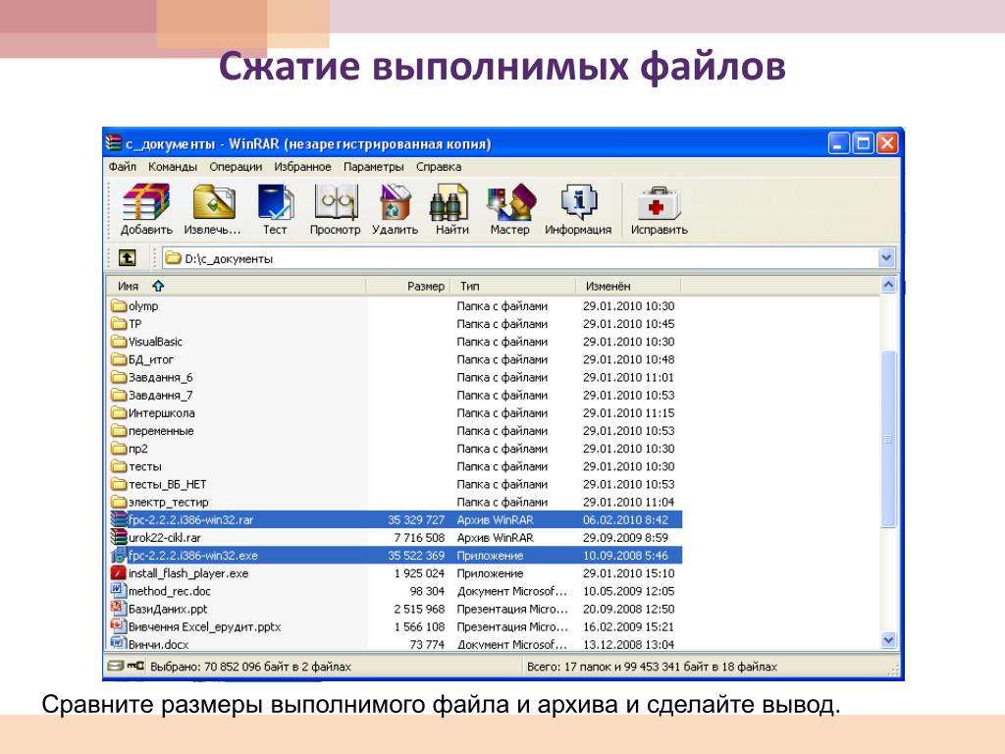Select the тесты_ВБ_НЕТ folder
This screenshot has width=1005, height=754.
pyautogui.click(x=158, y=484)
